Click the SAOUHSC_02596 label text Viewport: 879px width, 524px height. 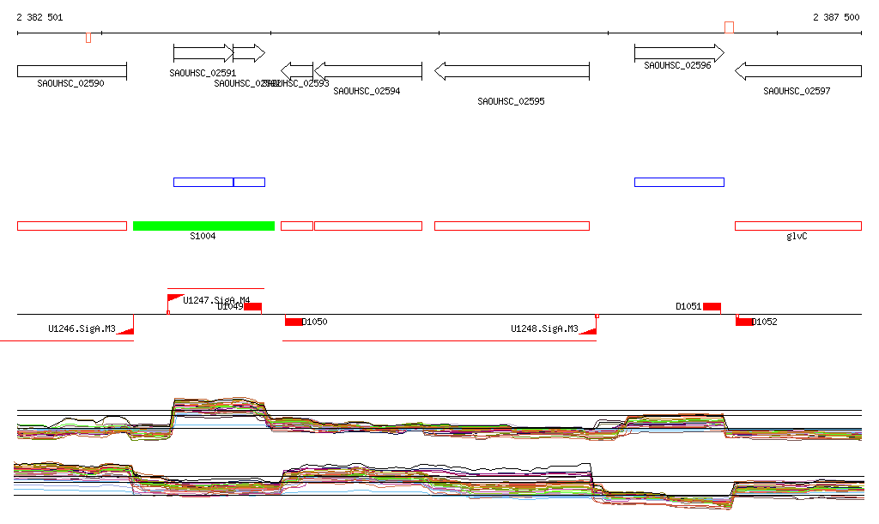677,65
